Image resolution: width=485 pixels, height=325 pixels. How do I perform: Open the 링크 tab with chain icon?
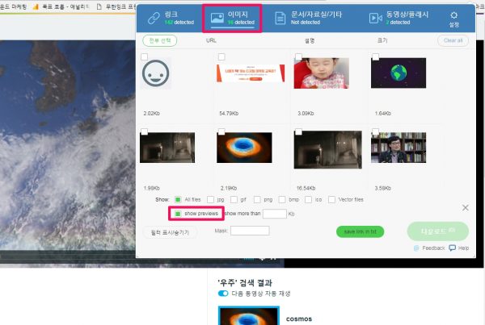tap(171, 18)
